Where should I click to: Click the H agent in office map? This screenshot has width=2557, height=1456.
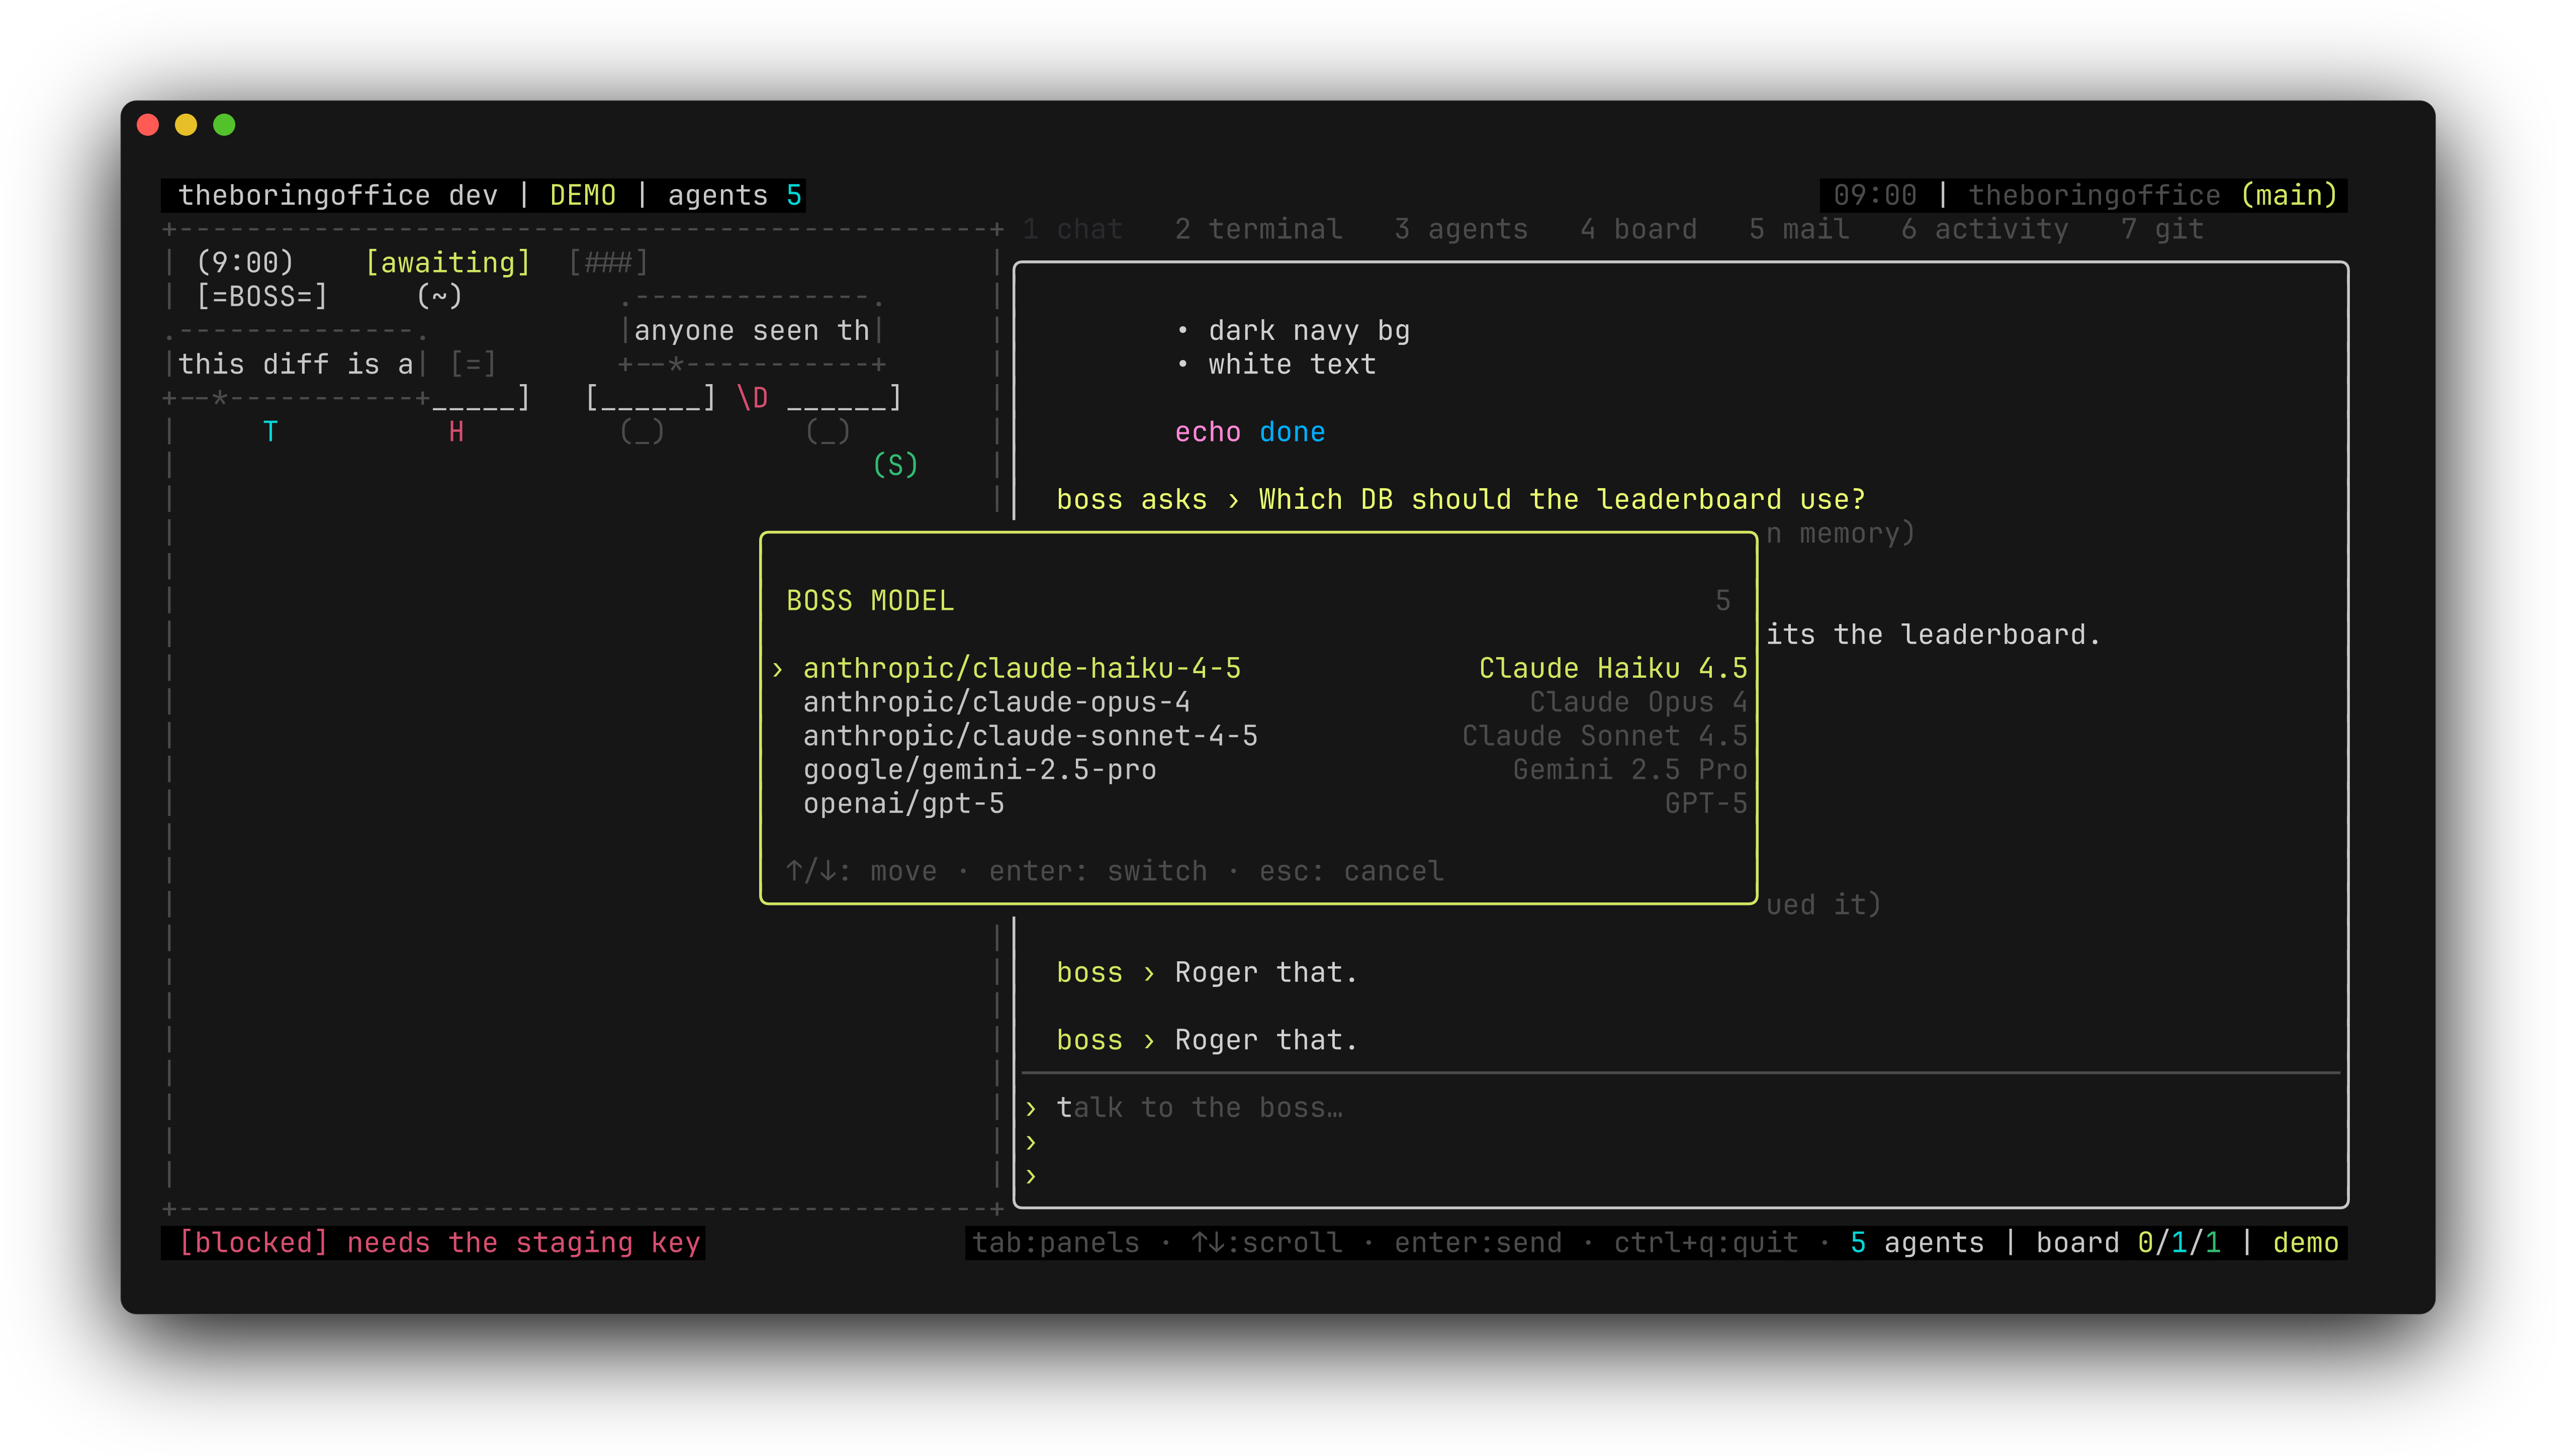click(x=456, y=432)
